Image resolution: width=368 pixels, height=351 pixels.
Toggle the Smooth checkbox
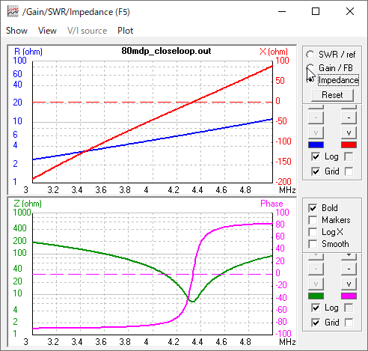click(313, 244)
